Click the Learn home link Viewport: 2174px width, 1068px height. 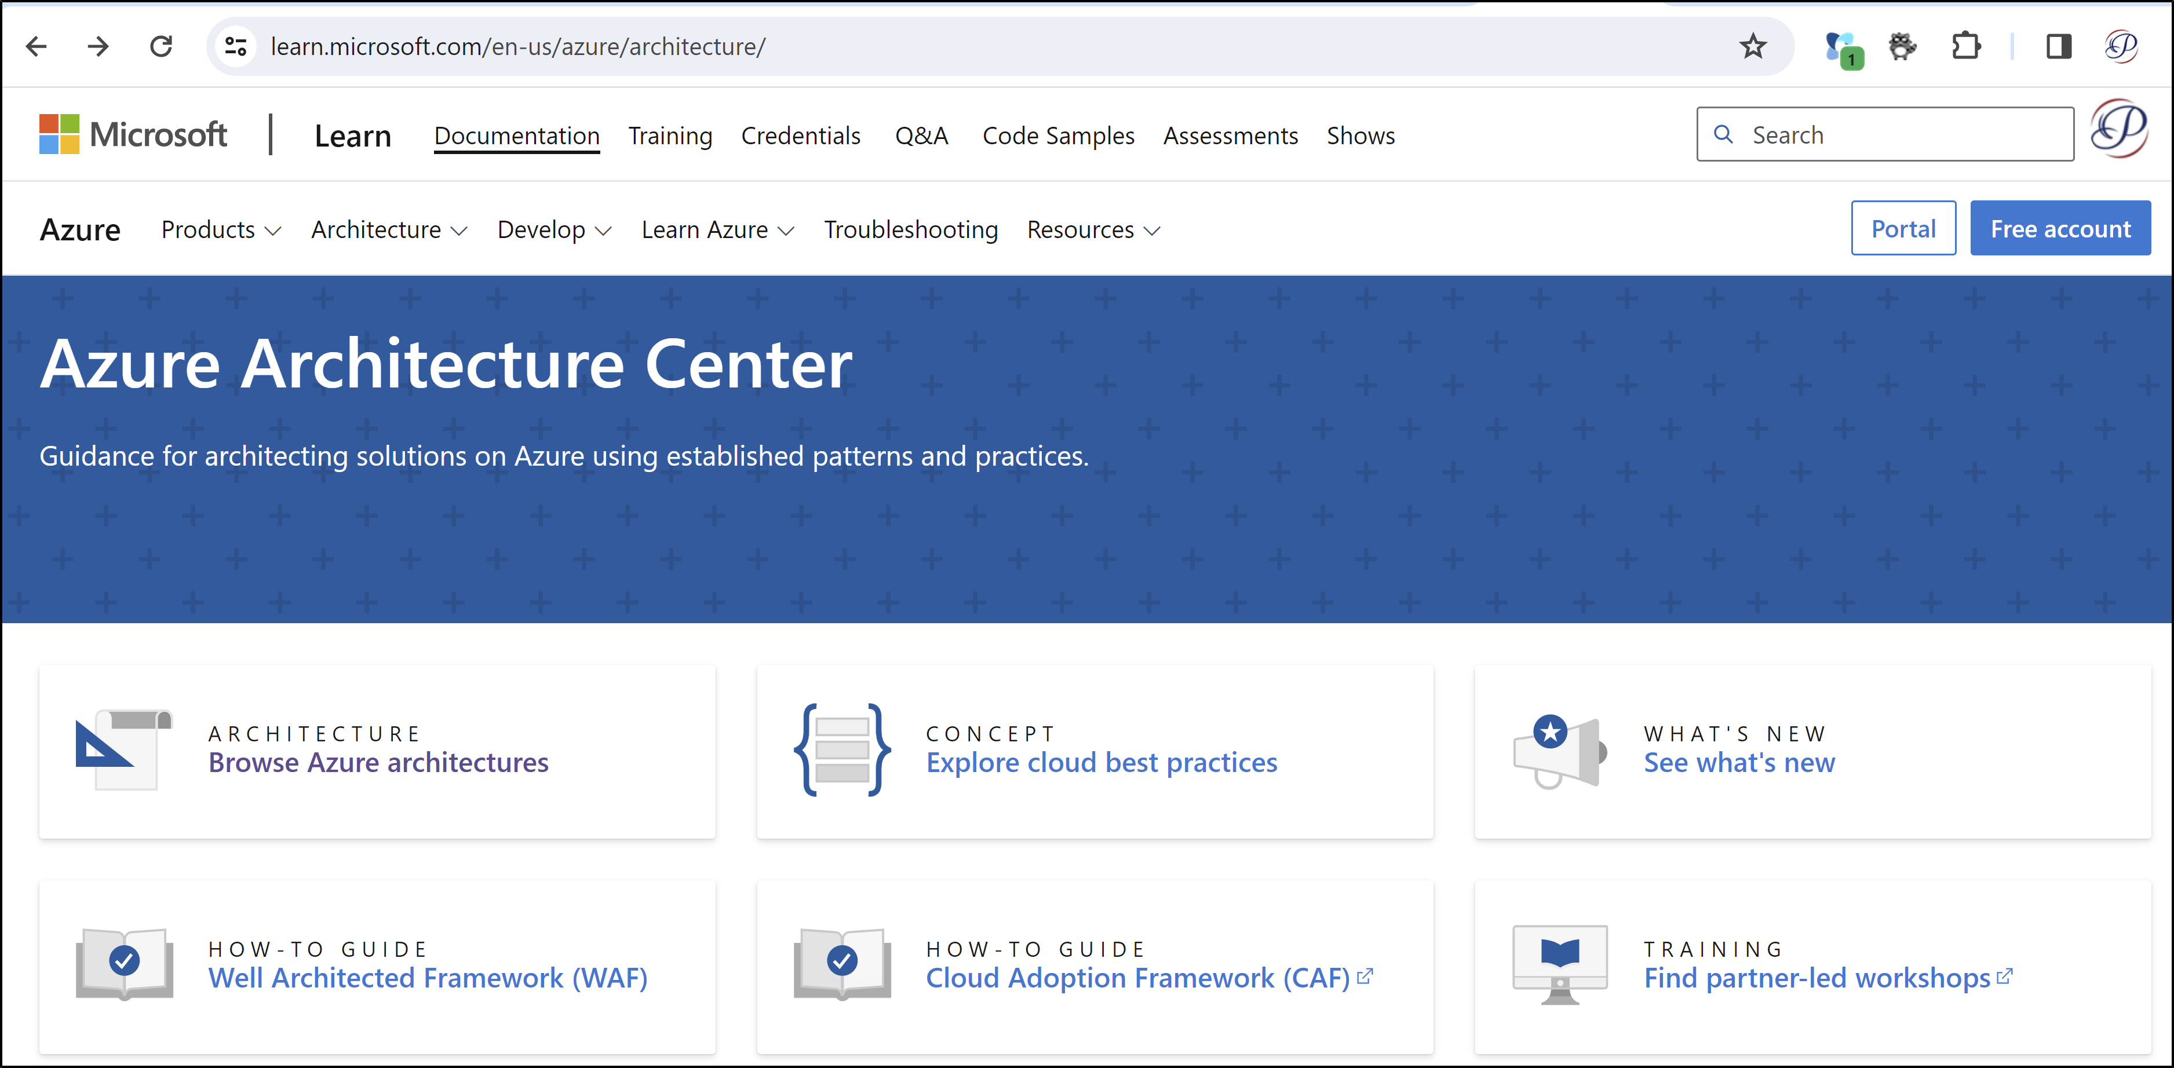point(353,136)
